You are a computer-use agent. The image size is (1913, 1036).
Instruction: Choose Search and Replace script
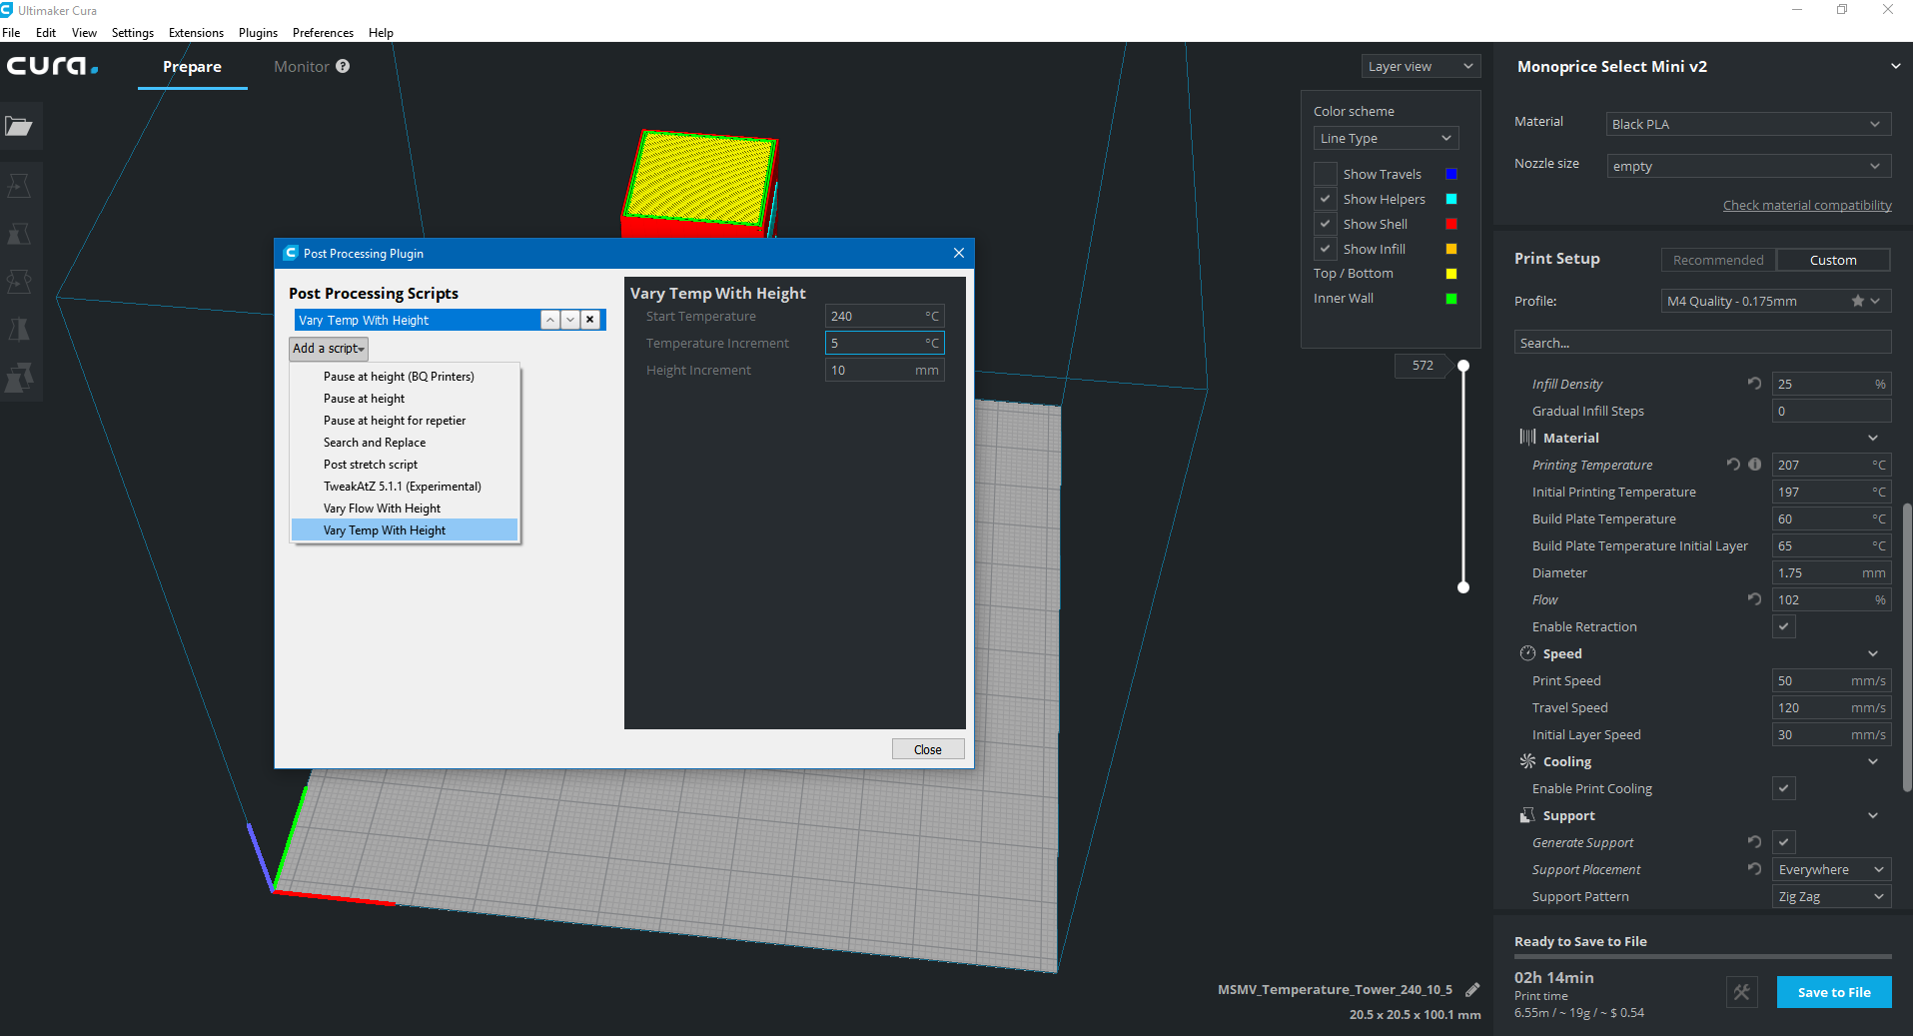pos(405,442)
